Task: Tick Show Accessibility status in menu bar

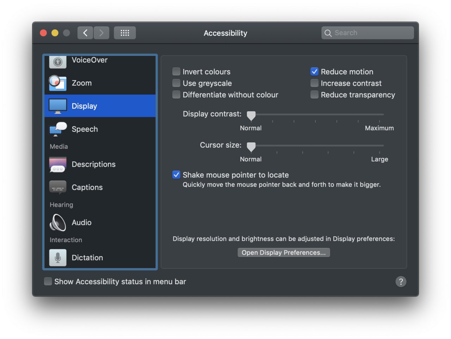Action: 48,281
